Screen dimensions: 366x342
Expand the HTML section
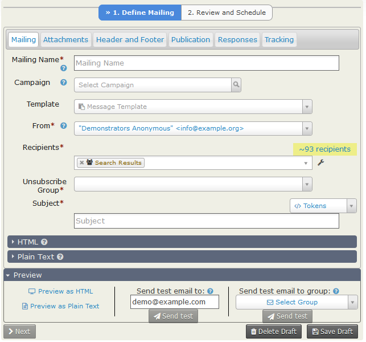point(28,242)
